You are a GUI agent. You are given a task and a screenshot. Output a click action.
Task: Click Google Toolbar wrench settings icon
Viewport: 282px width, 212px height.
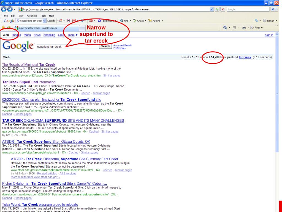coord(256,20)
